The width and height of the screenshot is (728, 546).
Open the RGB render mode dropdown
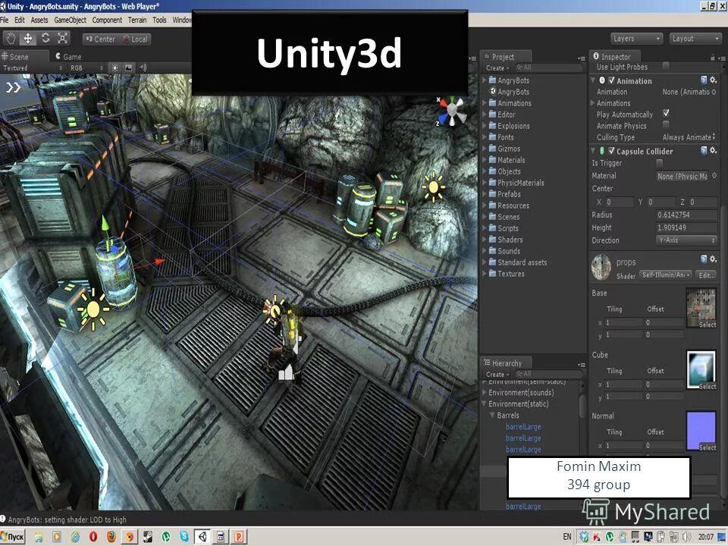click(86, 68)
